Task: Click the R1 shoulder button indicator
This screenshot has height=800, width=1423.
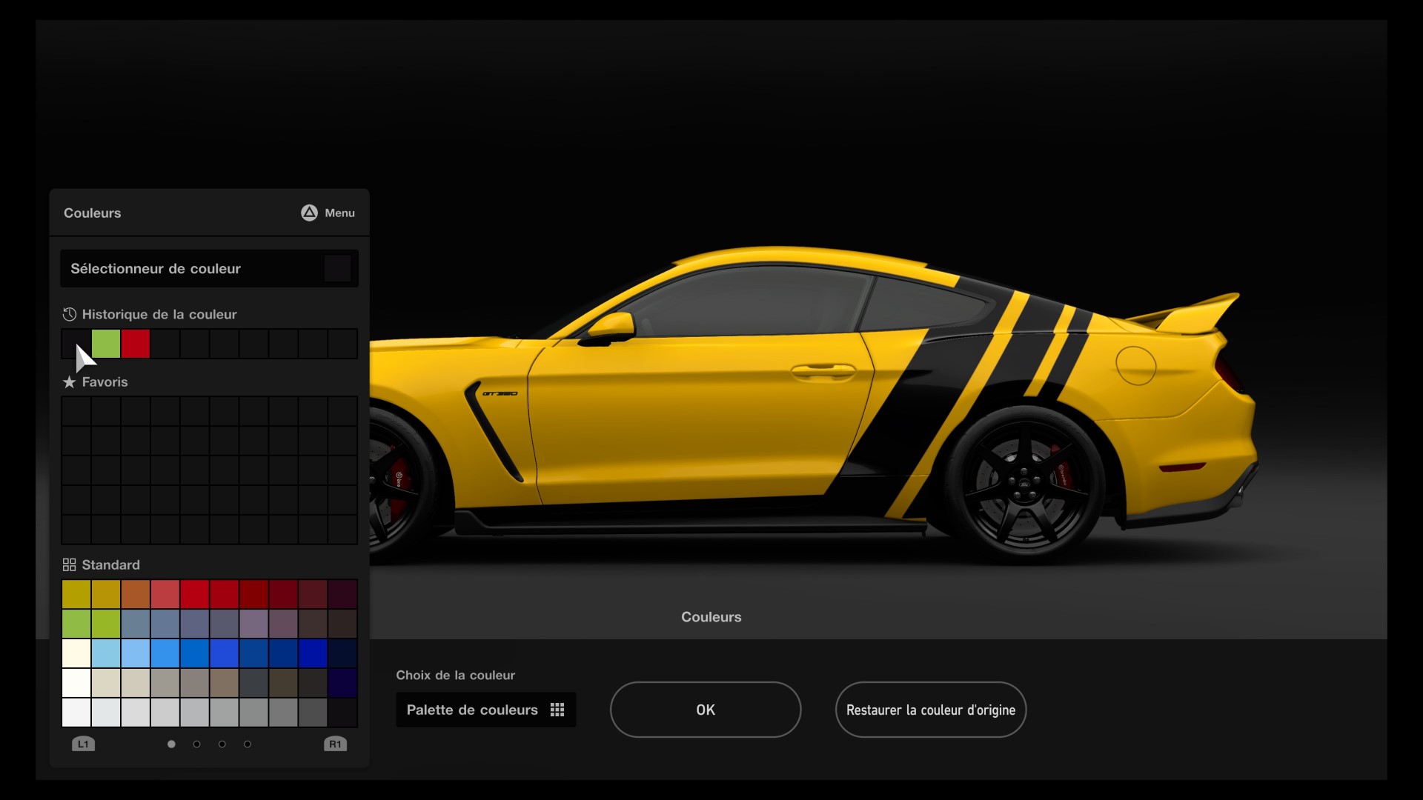Action: click(x=336, y=744)
